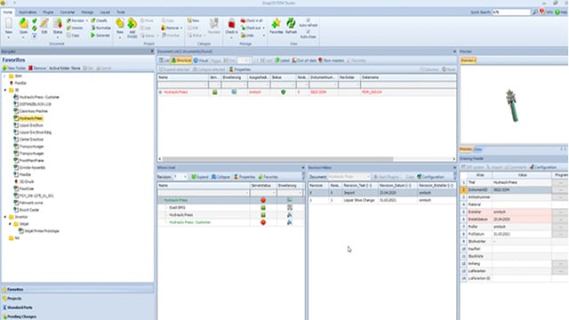
Task: Click Latest in the document list toolbar
Action: (283, 60)
